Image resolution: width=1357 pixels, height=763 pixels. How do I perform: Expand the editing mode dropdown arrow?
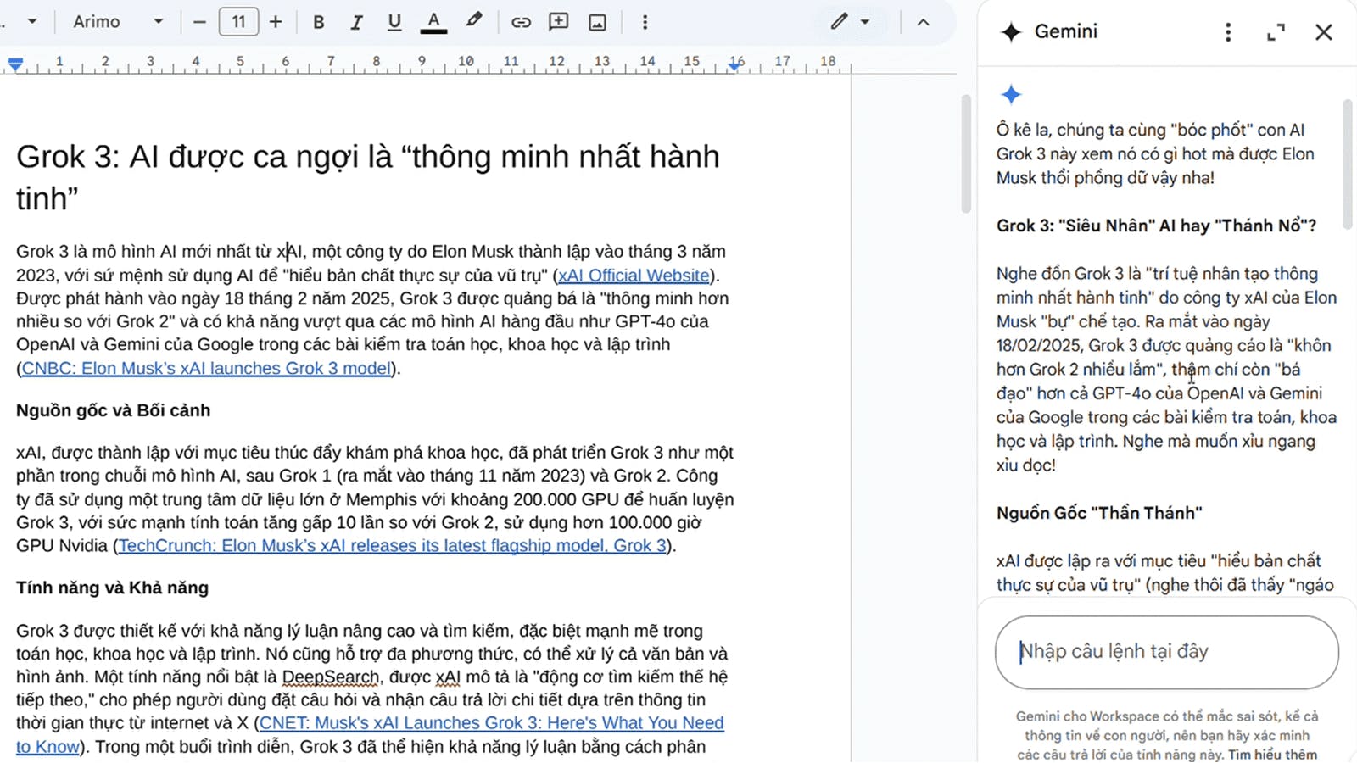coord(865,22)
